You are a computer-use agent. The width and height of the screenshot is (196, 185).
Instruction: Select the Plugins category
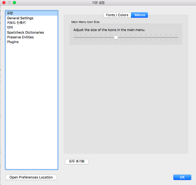coord(32,42)
